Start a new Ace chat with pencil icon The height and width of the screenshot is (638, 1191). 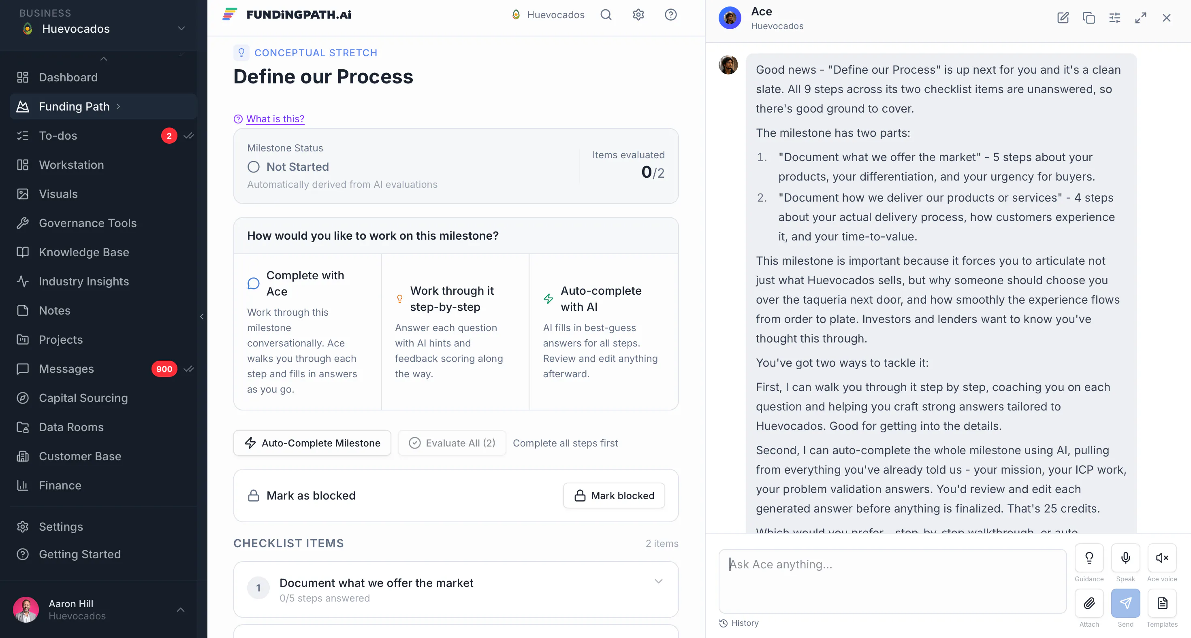[1063, 18]
